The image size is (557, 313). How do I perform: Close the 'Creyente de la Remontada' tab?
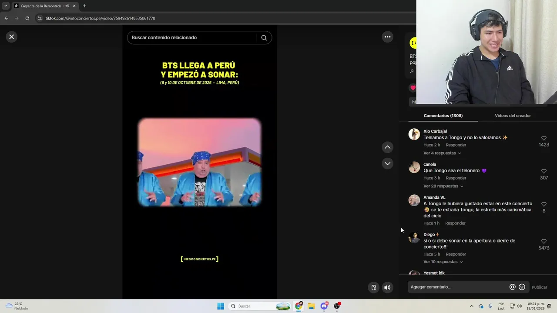74,6
